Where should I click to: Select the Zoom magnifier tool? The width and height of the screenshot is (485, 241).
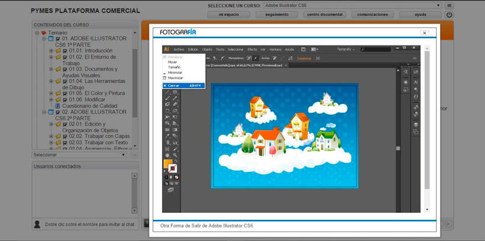[x=175, y=155]
